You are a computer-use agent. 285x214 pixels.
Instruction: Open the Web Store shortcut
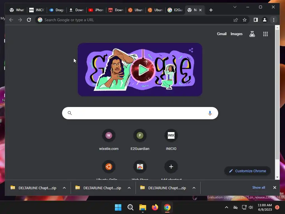tap(140, 170)
